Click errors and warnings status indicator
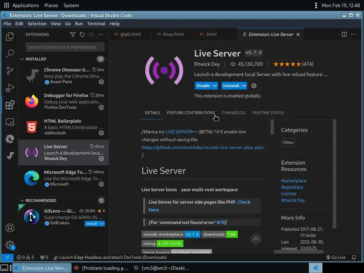The width and height of the screenshot is (364, 273). pos(25,257)
